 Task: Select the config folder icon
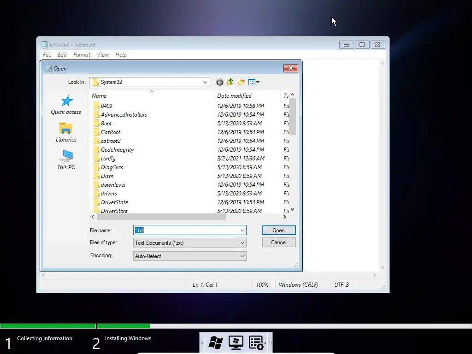pyautogui.click(x=96, y=158)
